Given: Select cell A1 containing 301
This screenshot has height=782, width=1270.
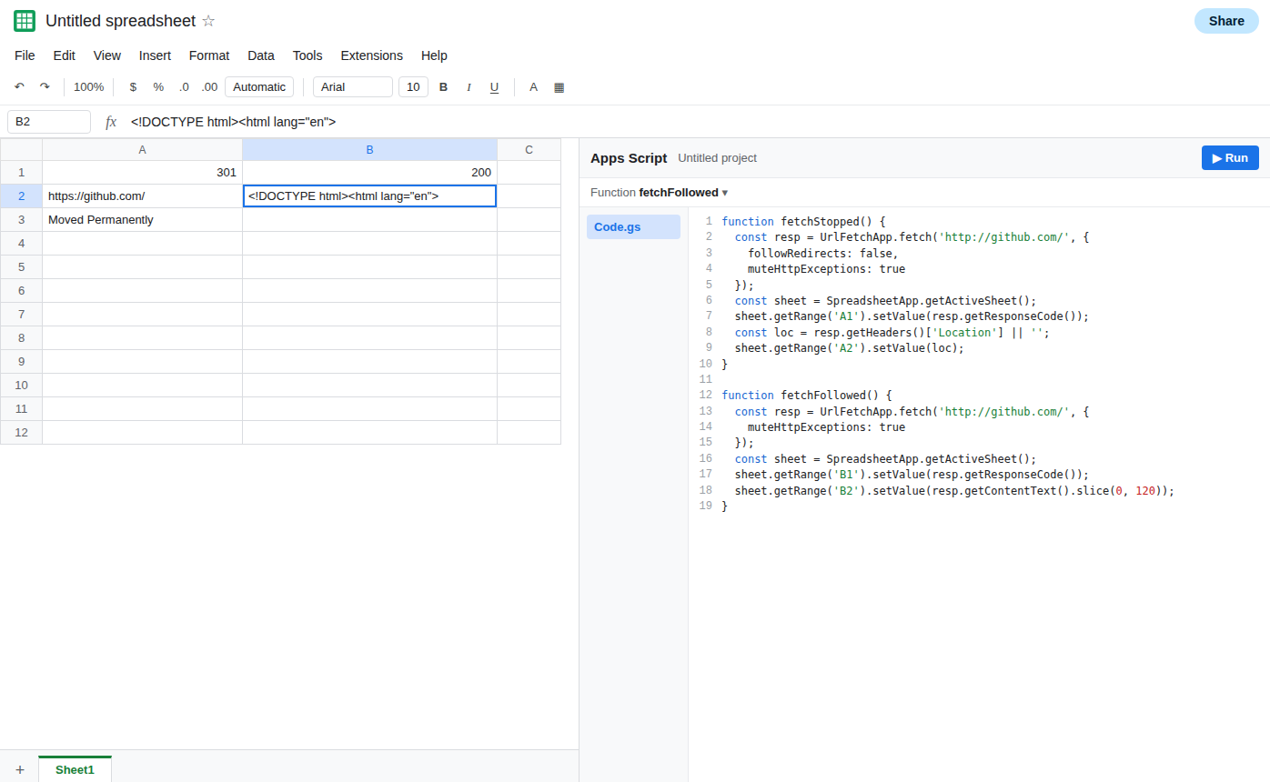Looking at the screenshot, I should [x=142, y=173].
